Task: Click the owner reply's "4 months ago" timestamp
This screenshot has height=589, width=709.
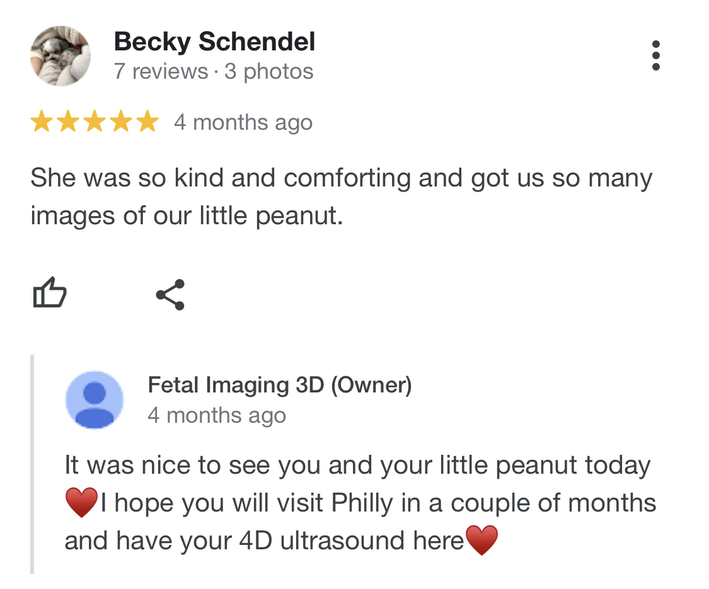Action: coord(217,416)
